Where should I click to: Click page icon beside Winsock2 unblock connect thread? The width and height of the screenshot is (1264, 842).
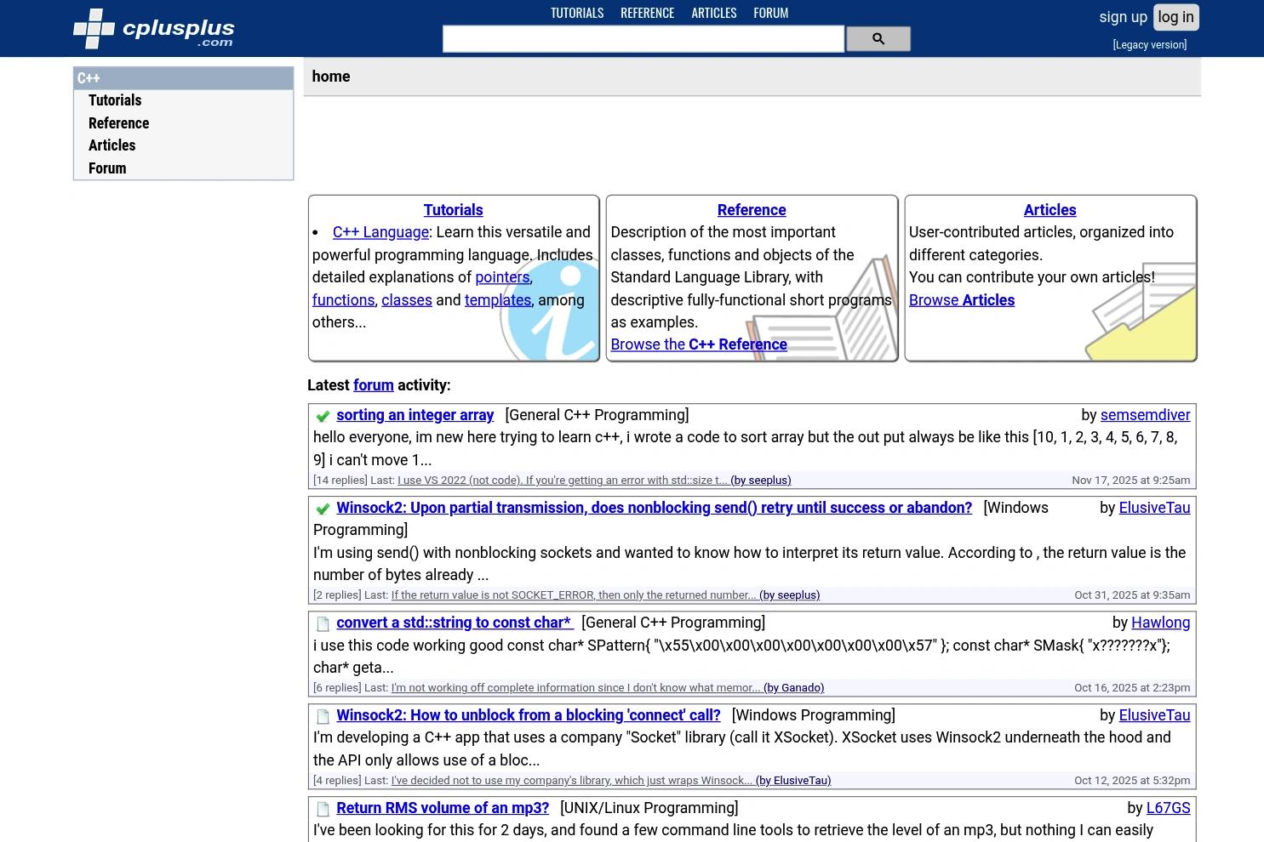click(323, 716)
